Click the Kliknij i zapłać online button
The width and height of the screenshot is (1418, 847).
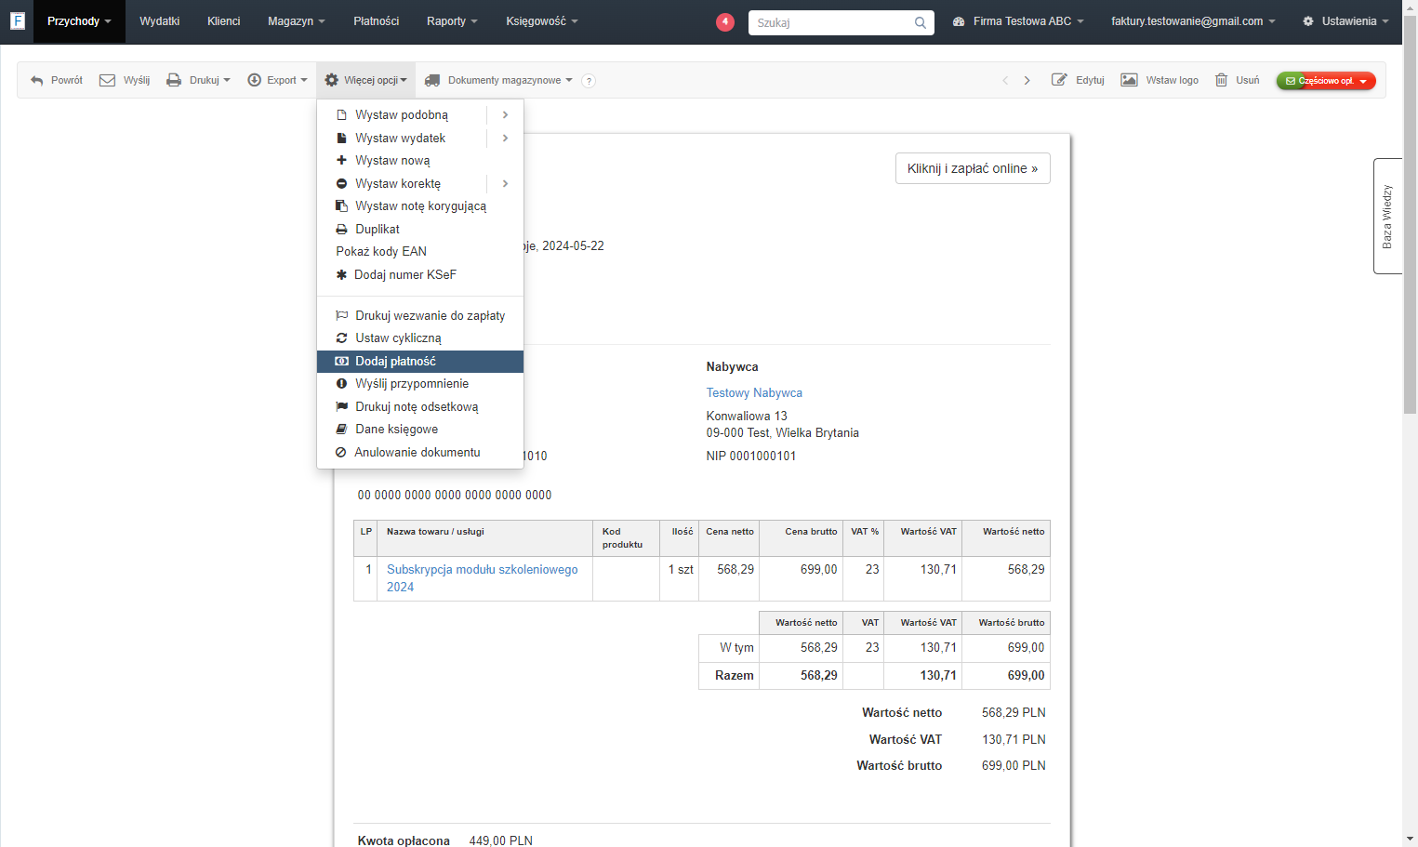(x=973, y=168)
